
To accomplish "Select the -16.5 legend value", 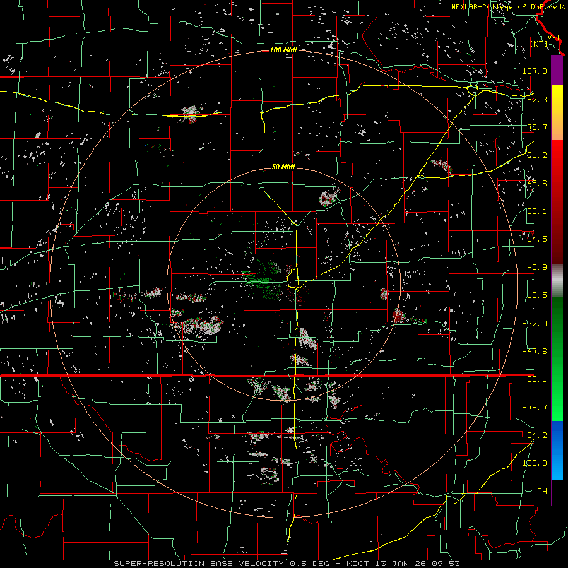I will point(535,295).
